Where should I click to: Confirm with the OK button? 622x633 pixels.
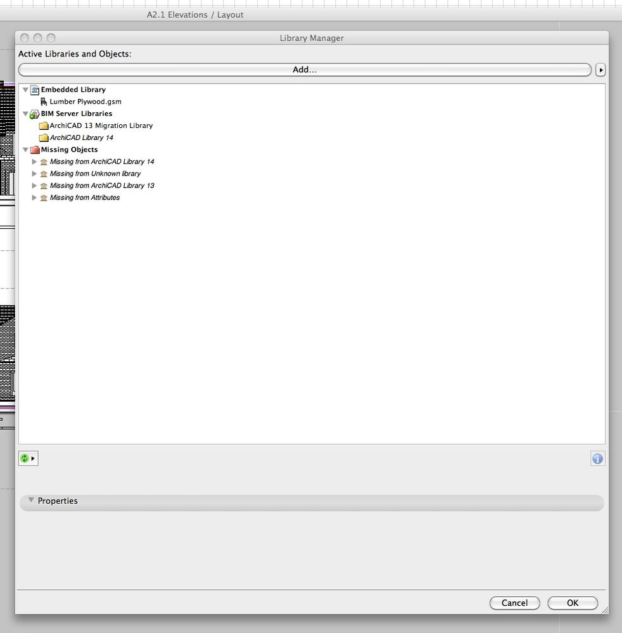click(573, 603)
